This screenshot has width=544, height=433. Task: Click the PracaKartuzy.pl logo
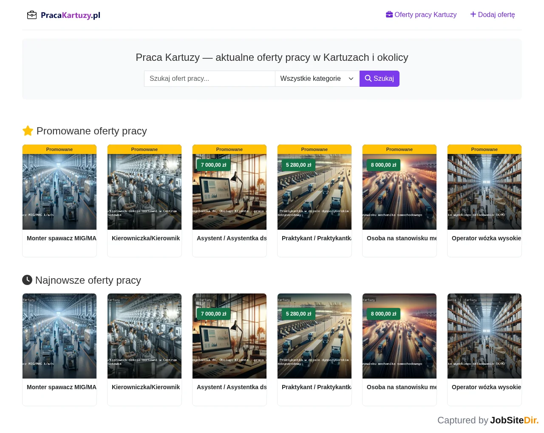(64, 15)
